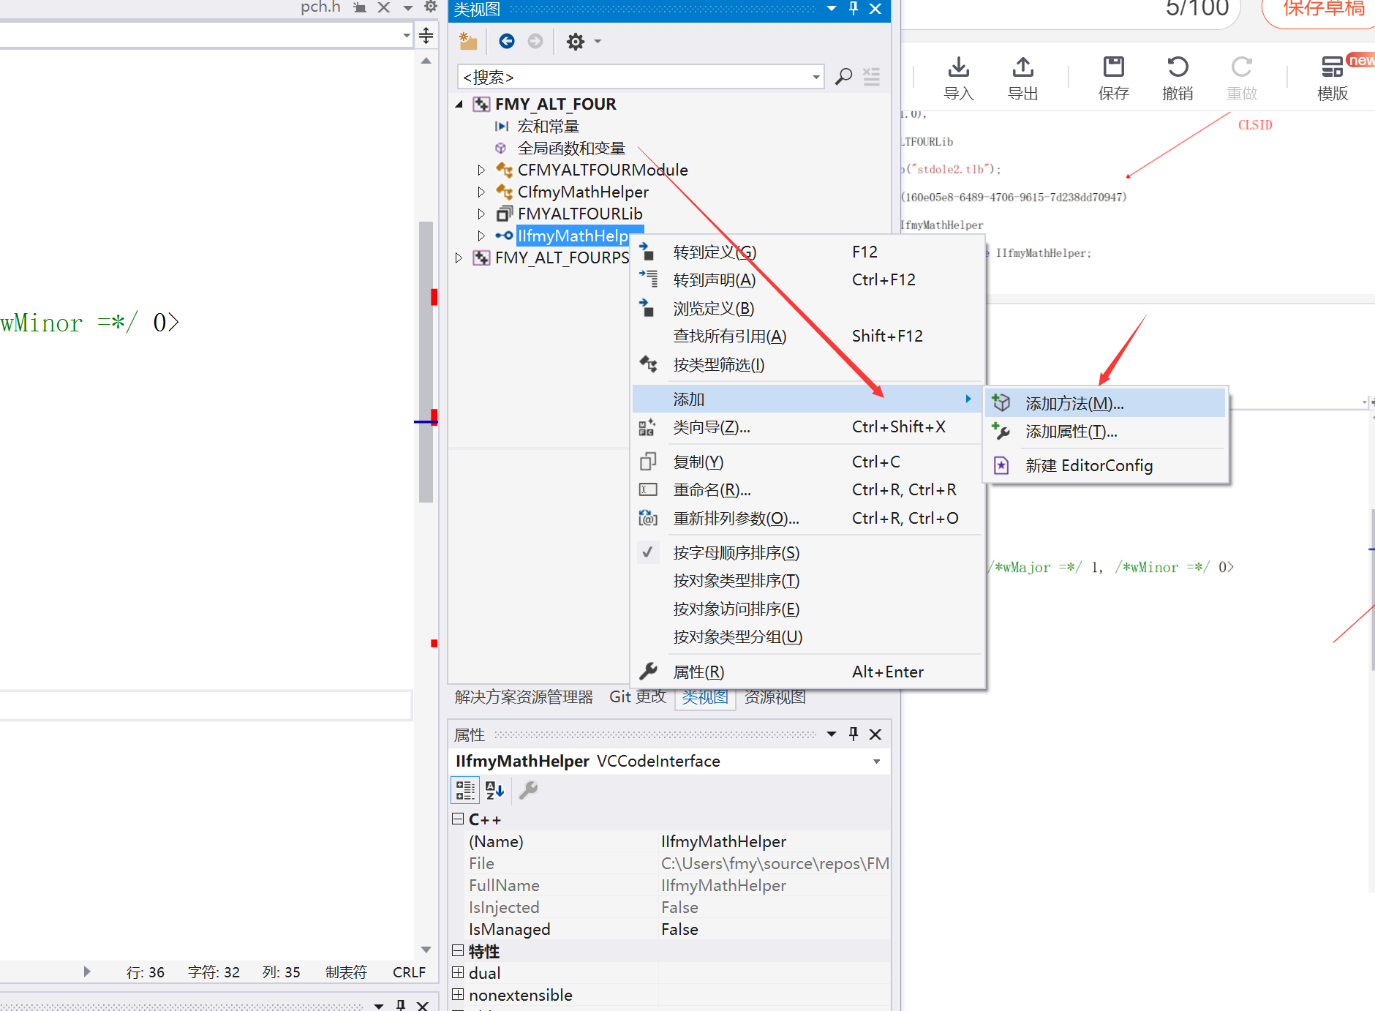The height and width of the screenshot is (1011, 1375).
Task: Click the new folder icon in Class View toolbar
Action: [468, 42]
